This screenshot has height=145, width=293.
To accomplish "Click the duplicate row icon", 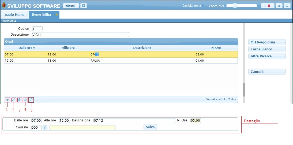I will 31,100.
